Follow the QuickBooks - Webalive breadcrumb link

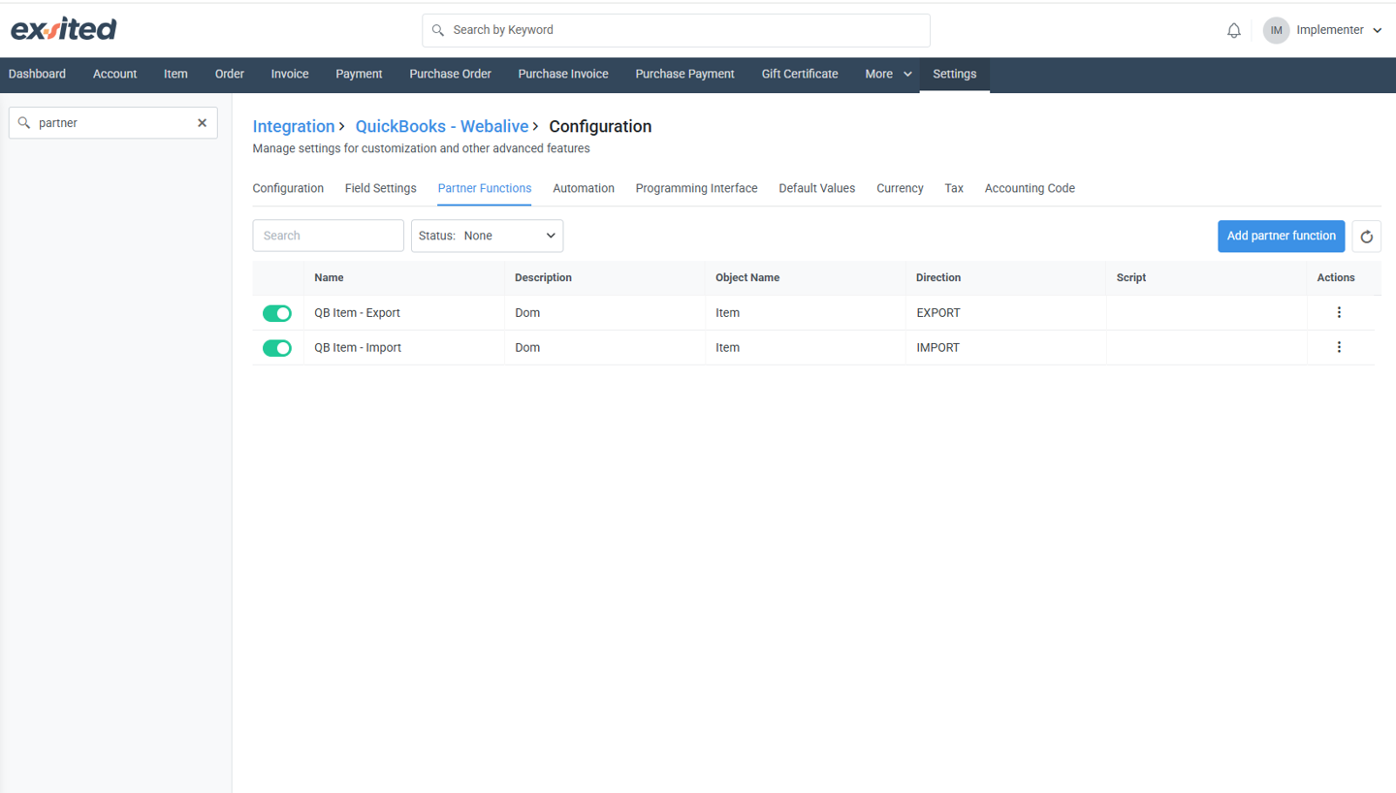tap(442, 126)
